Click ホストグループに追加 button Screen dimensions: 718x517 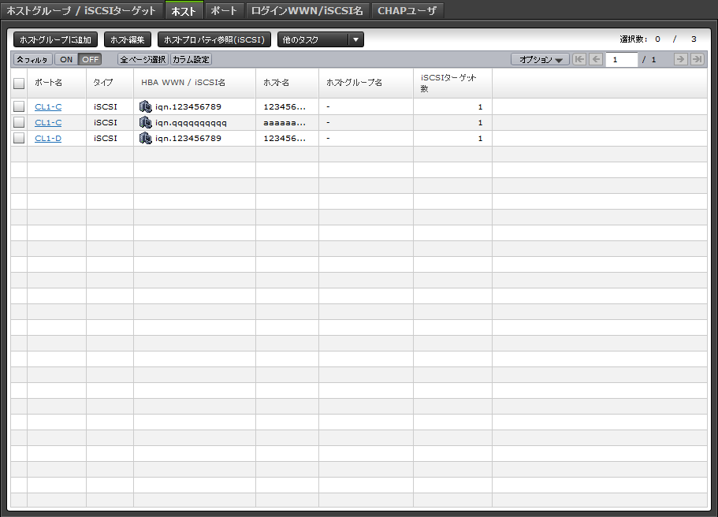pos(55,40)
